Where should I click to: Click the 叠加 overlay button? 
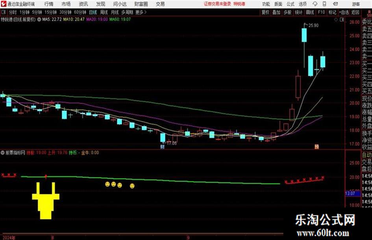click(276, 12)
